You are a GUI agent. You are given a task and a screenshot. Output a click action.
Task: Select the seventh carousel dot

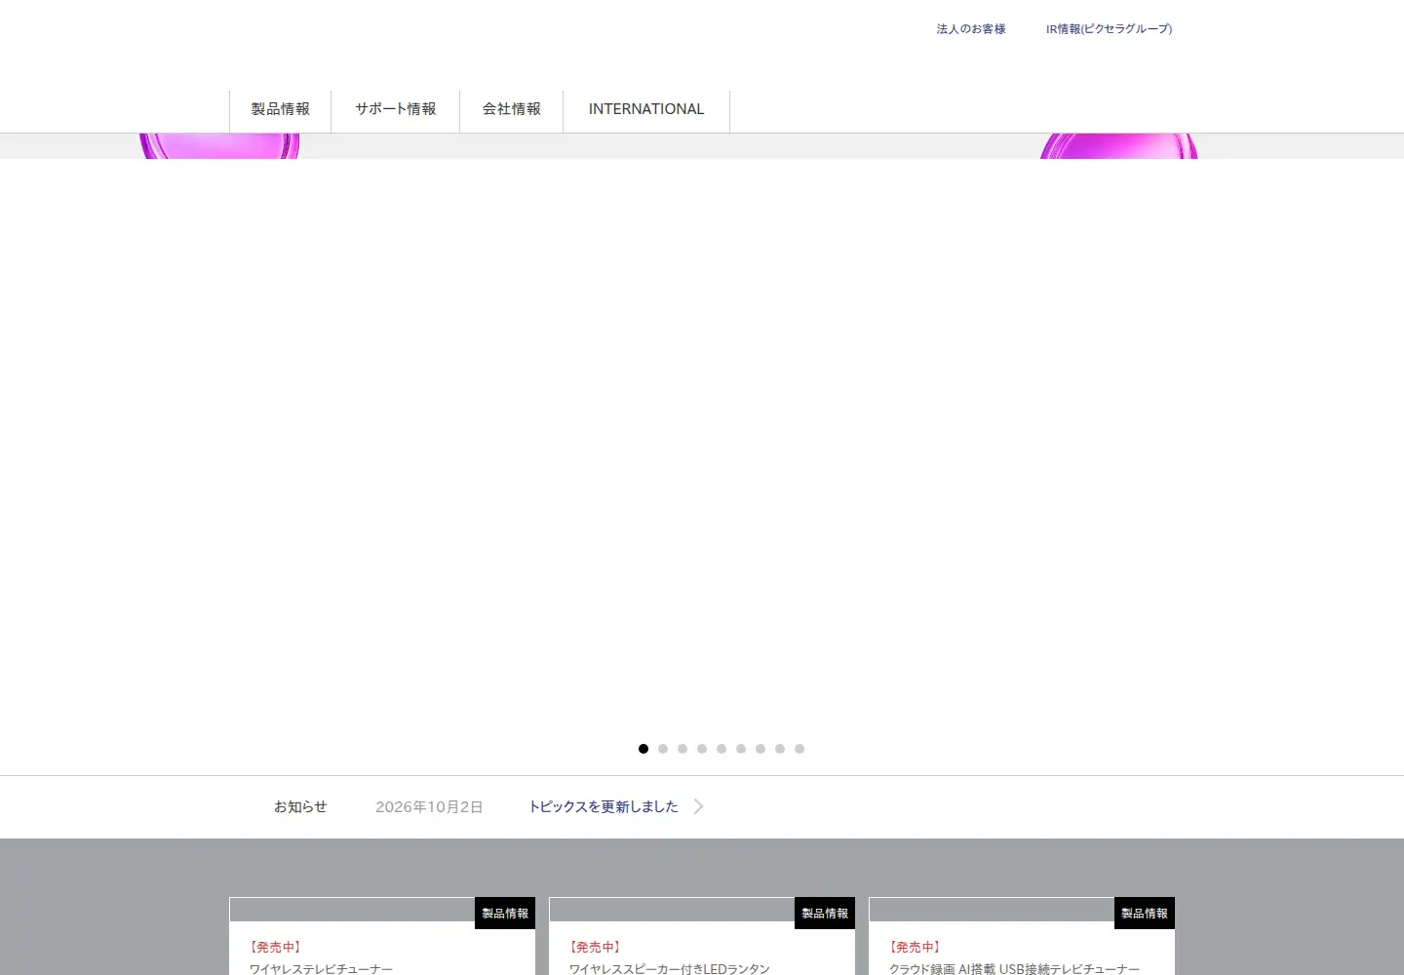point(760,749)
